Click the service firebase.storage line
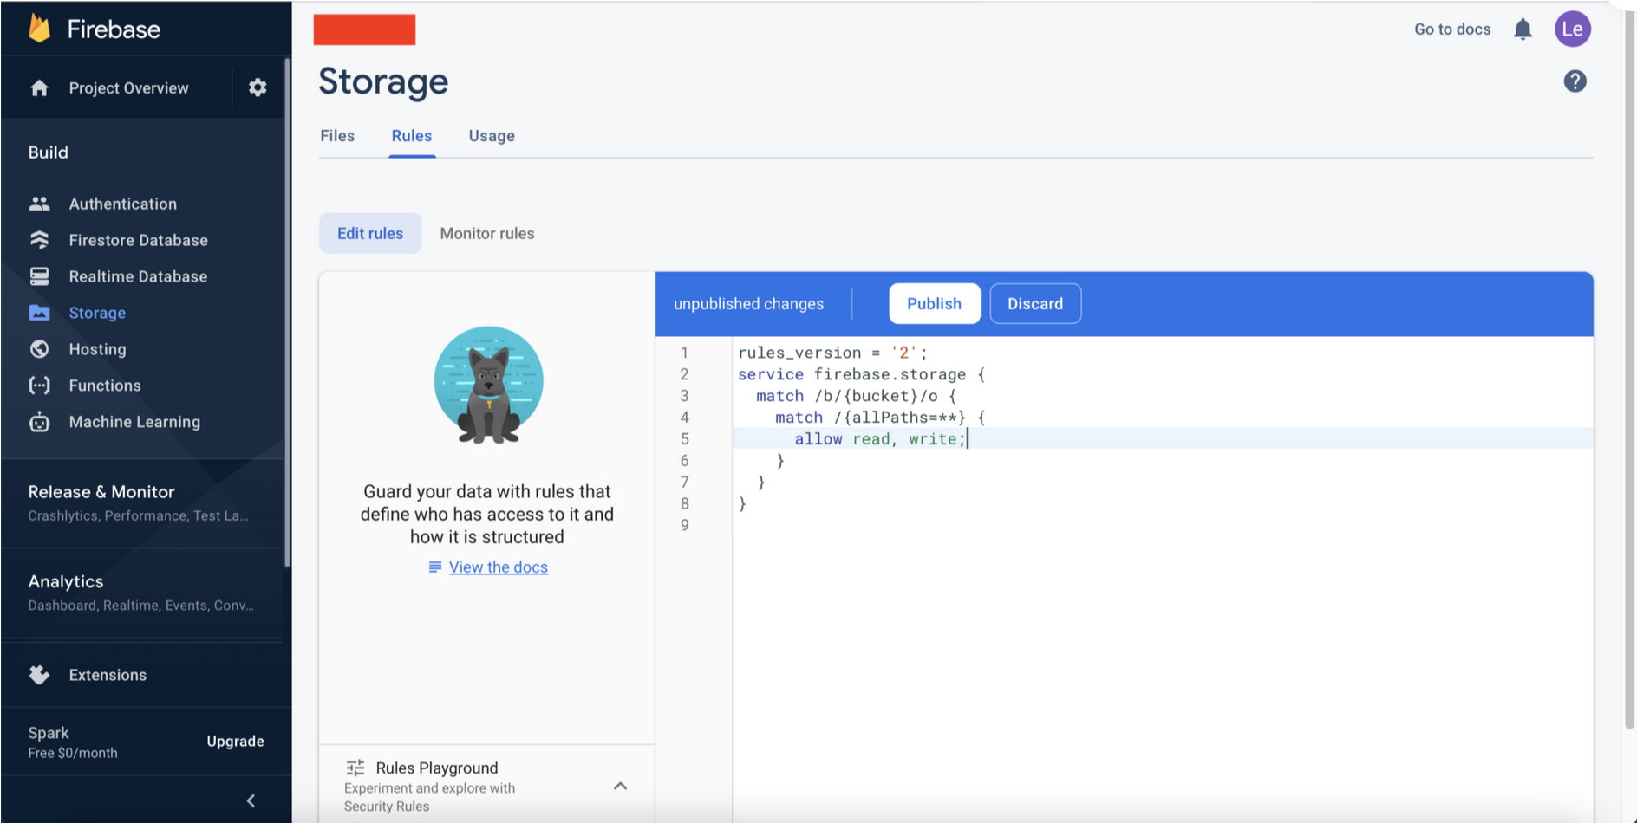This screenshot has width=1637, height=823. [861, 374]
